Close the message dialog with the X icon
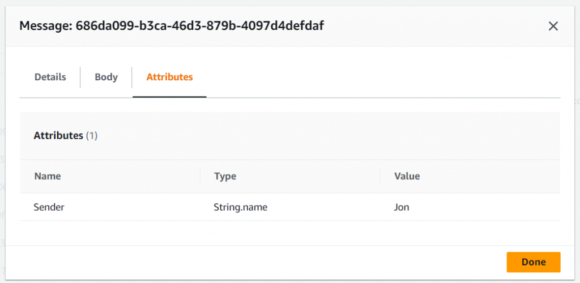The image size is (580, 283). click(553, 26)
